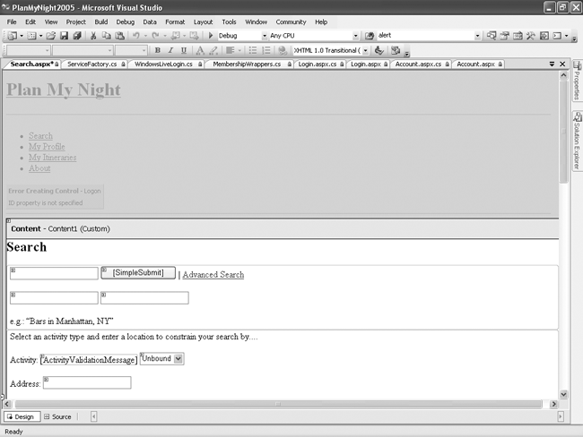Image resolution: width=583 pixels, height=437 pixels.
Task: Switch to the ServiceFactory.cs tab
Action: click(x=92, y=64)
